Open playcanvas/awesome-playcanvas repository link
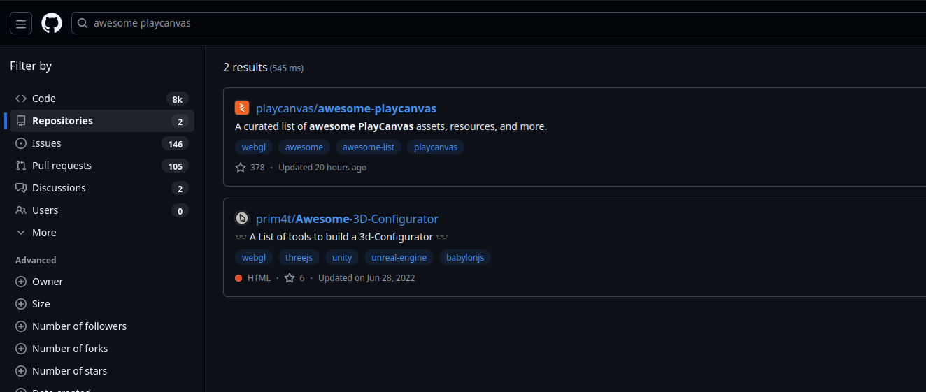926x392 pixels. tap(346, 108)
